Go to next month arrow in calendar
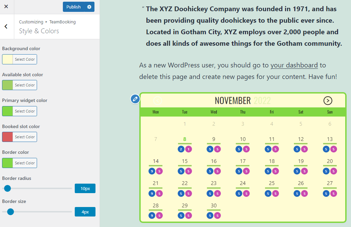Image resolution: width=351 pixels, height=227 pixels. 328,100
